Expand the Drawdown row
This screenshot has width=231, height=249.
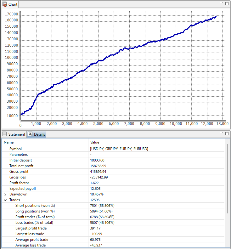[x=5, y=194]
